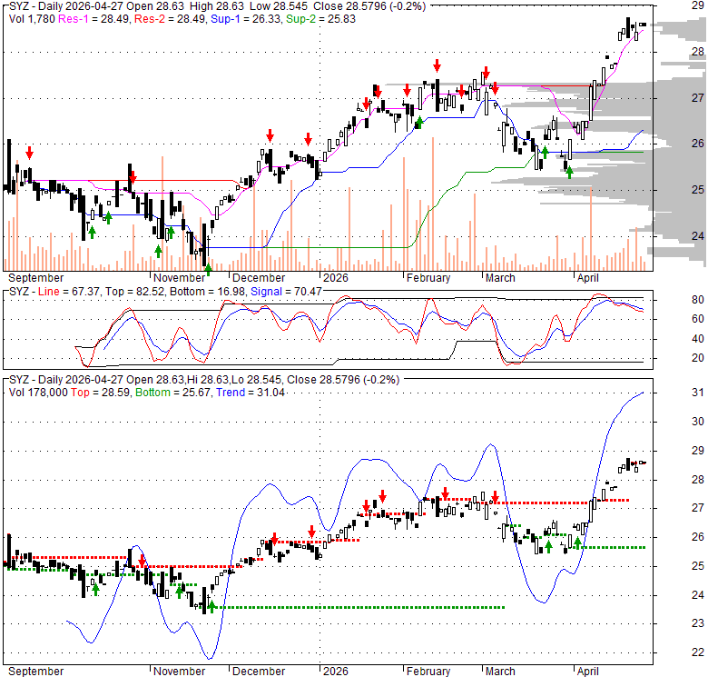The height and width of the screenshot is (677, 708).
Task: Select the 2026 label on the top chart axis
Action: pos(336,277)
